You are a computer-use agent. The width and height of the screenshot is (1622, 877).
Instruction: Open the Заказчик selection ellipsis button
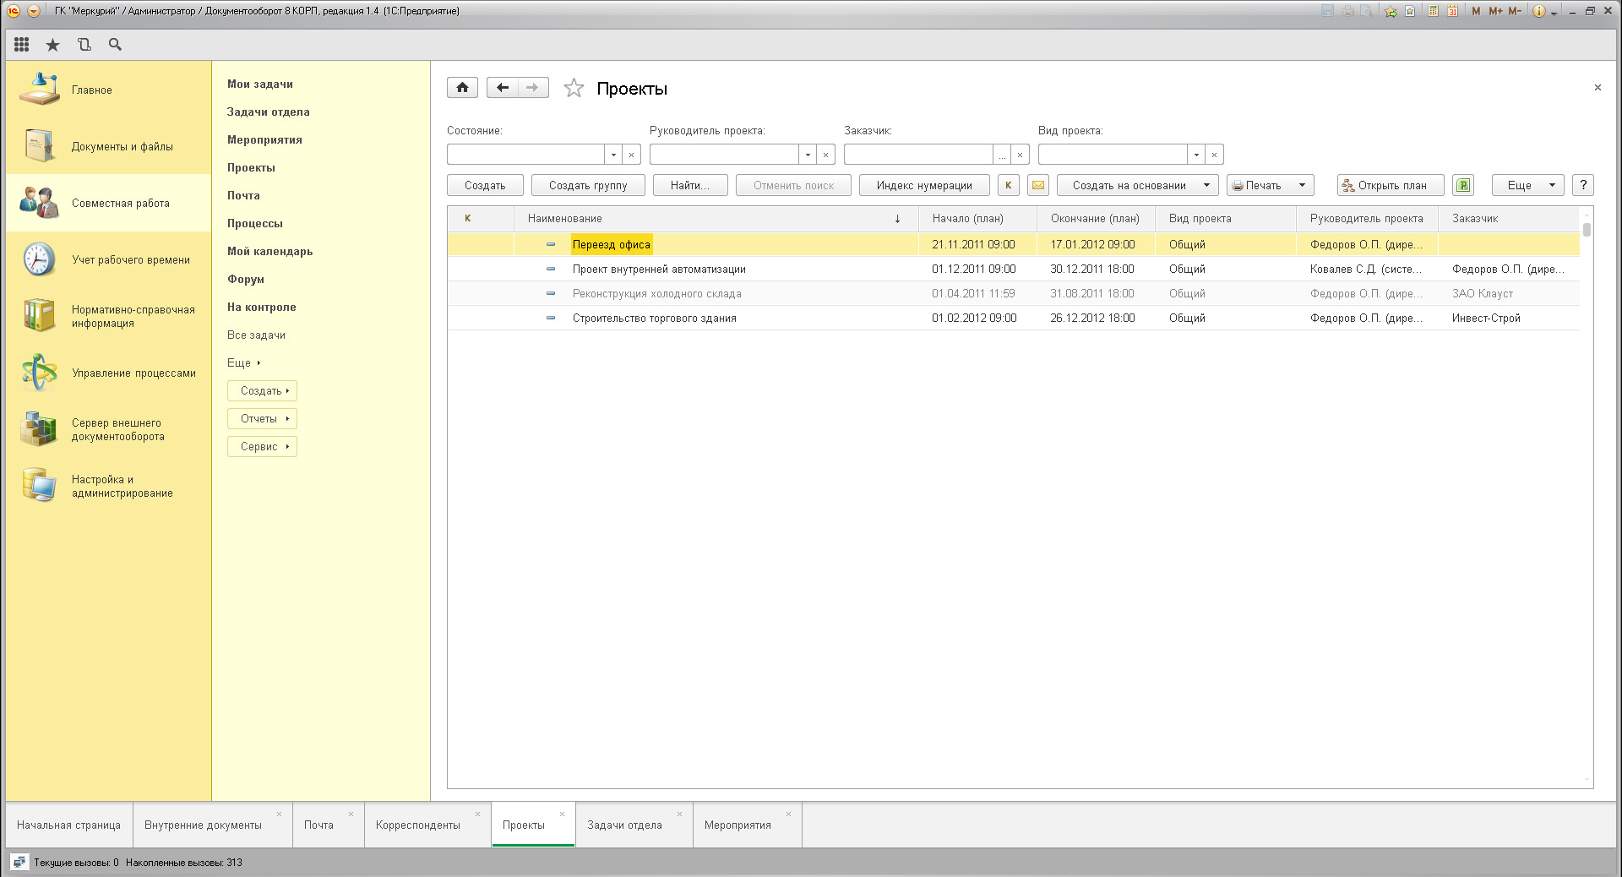point(1002,155)
